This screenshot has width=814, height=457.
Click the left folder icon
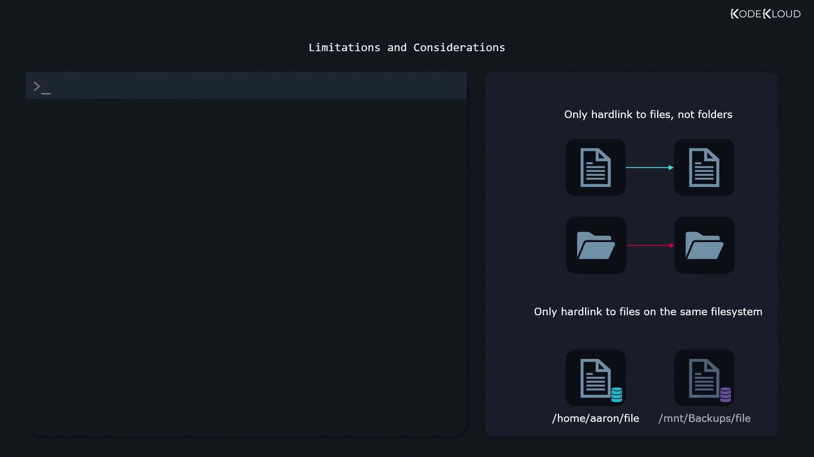(596, 245)
